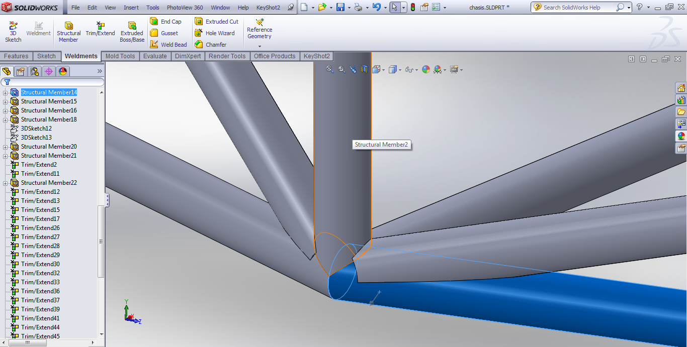Click the Save icon
The image size is (687, 347).
point(340,8)
